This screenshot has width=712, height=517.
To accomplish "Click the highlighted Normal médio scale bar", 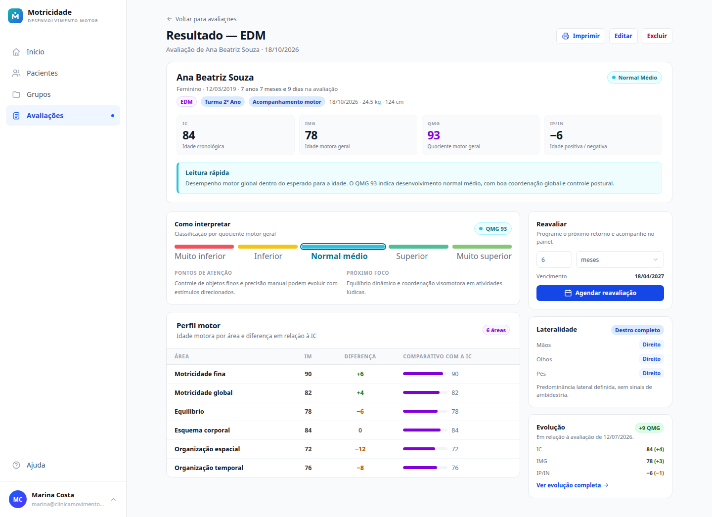I will pyautogui.click(x=343, y=247).
